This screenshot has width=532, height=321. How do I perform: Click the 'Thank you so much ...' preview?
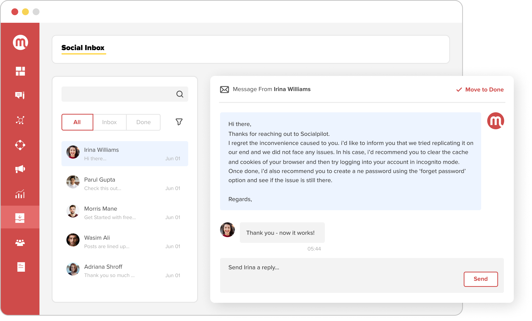tap(109, 275)
